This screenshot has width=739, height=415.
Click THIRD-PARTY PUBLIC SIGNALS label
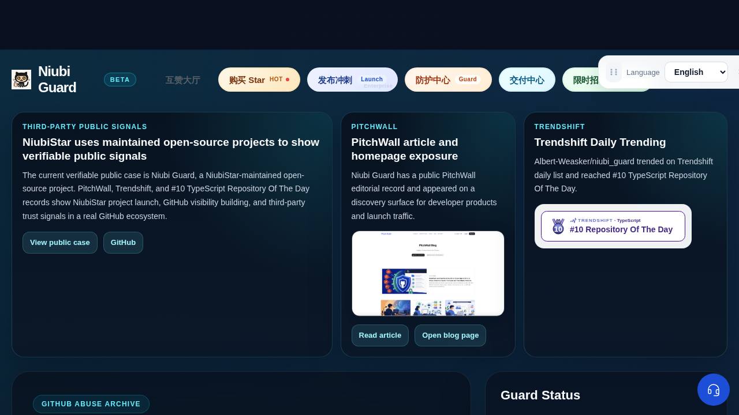85,127
